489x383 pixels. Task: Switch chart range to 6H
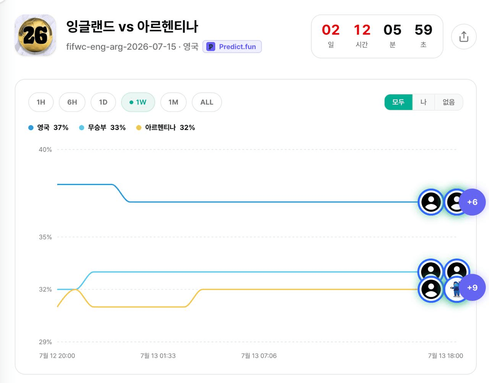[72, 102]
